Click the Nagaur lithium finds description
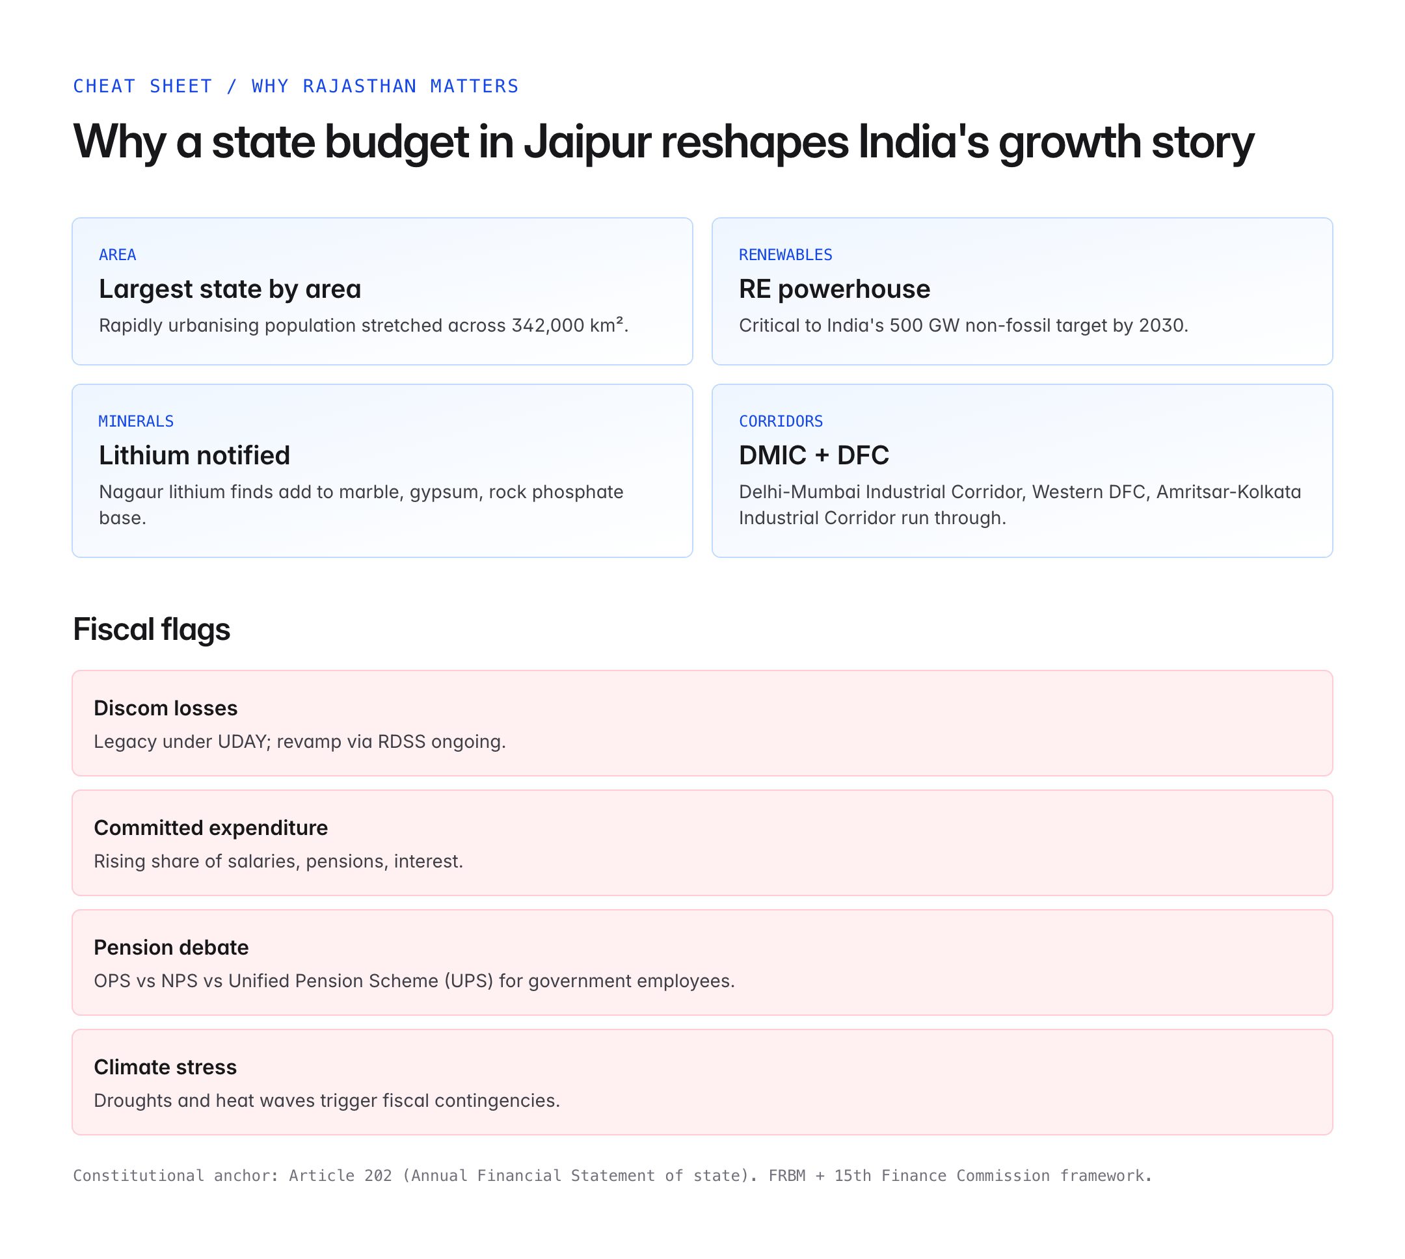 (x=361, y=505)
